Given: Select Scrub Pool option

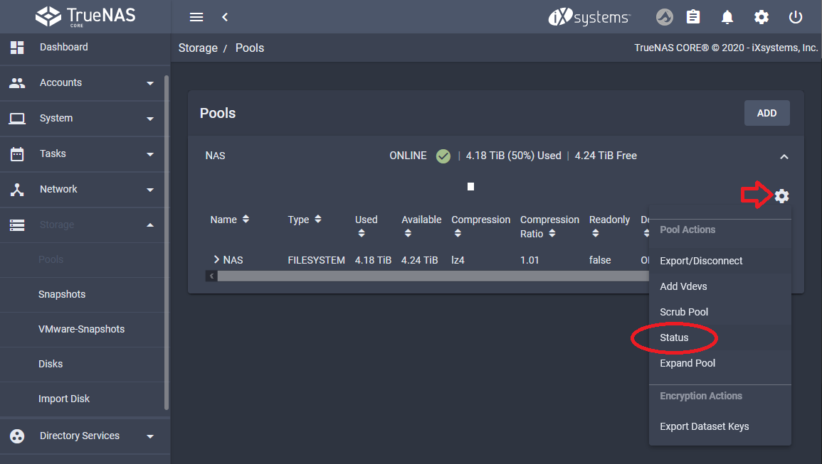Looking at the screenshot, I should pyautogui.click(x=720, y=312).
